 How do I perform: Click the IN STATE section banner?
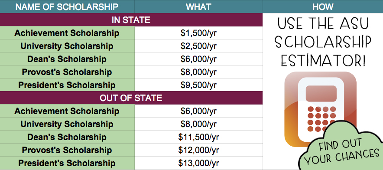[x=131, y=20]
